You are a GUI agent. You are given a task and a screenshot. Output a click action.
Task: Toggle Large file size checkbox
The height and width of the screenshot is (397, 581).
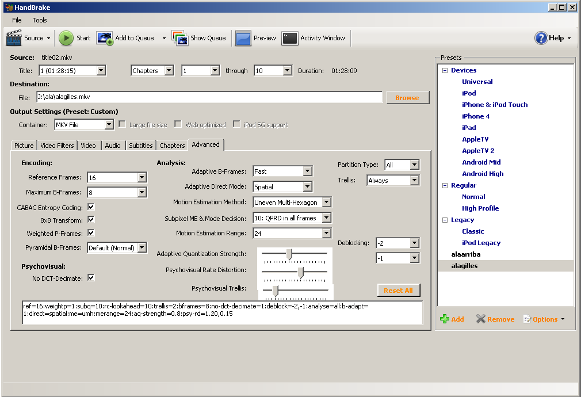122,124
